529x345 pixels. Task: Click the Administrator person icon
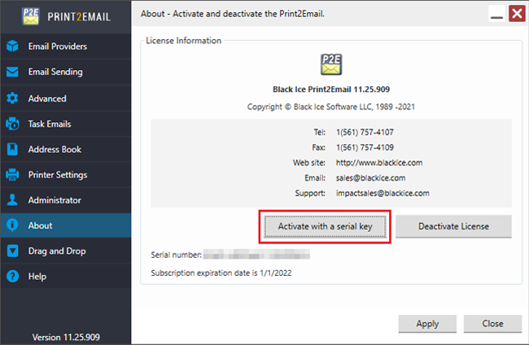(x=12, y=200)
